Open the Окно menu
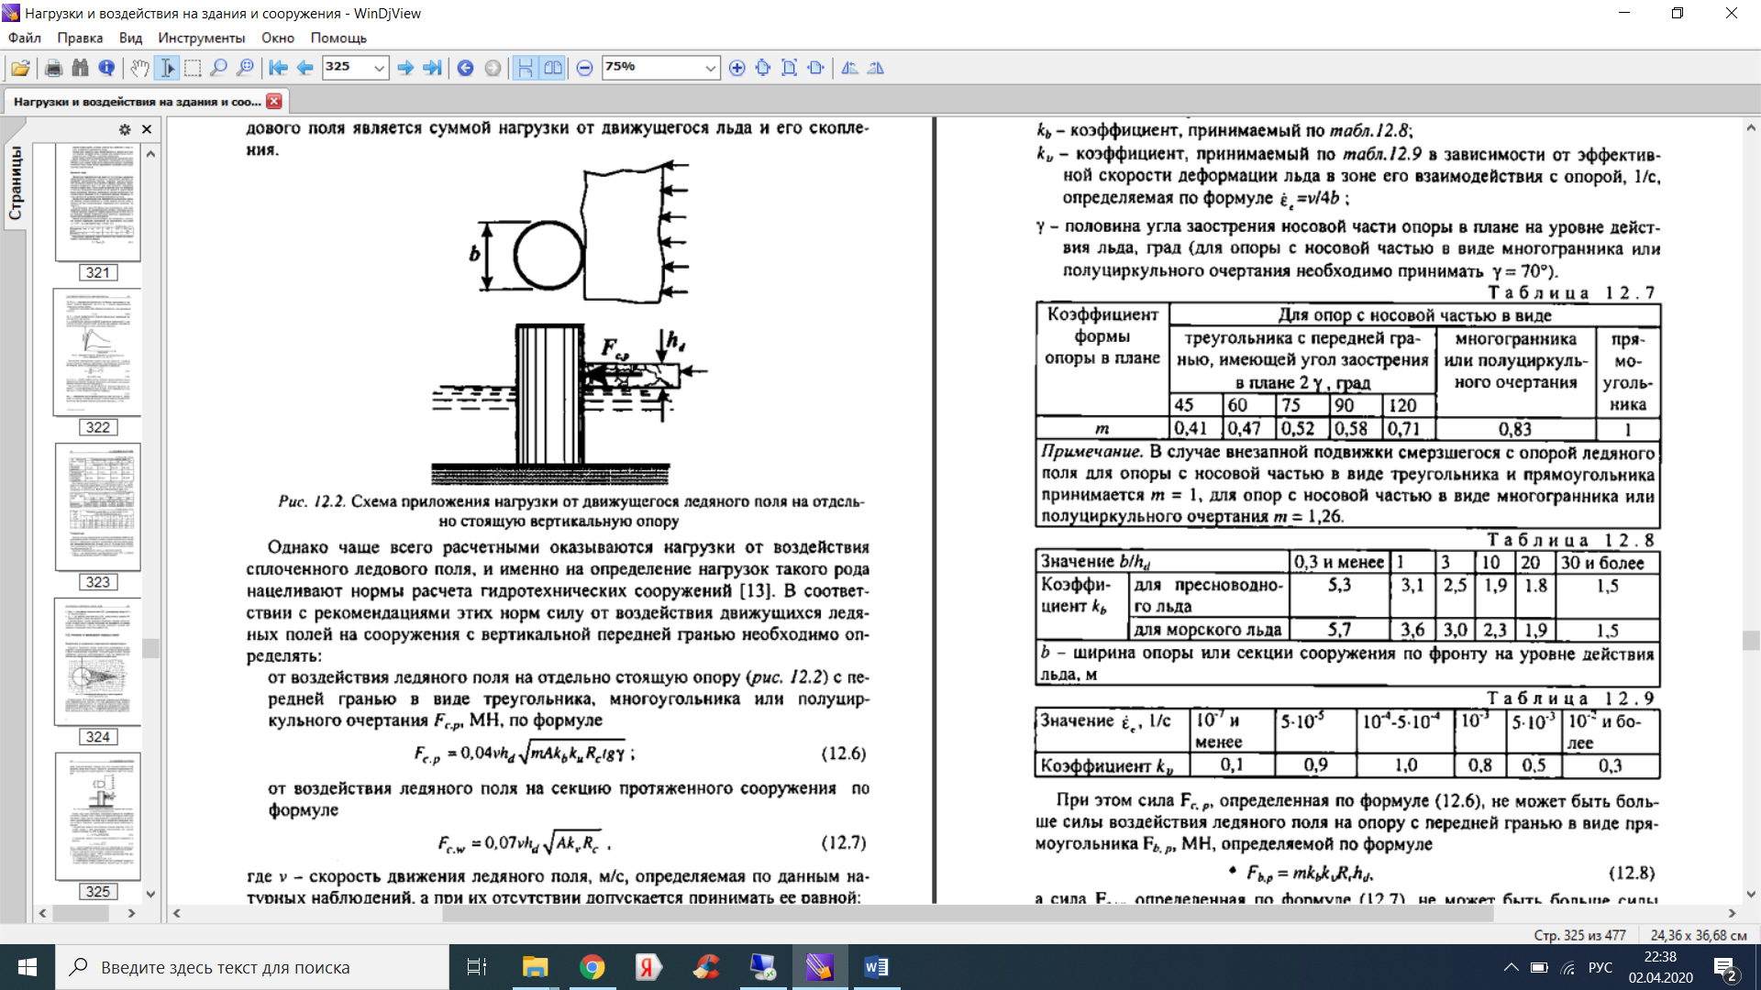The width and height of the screenshot is (1761, 990). [278, 38]
